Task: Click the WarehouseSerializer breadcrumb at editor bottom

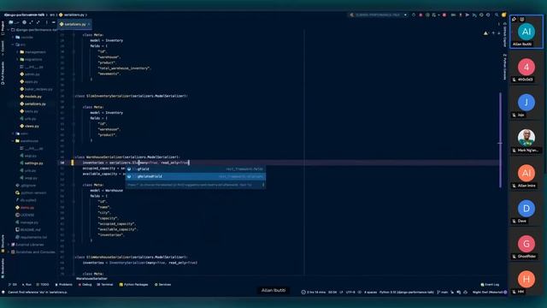Action: pyautogui.click(x=91, y=279)
